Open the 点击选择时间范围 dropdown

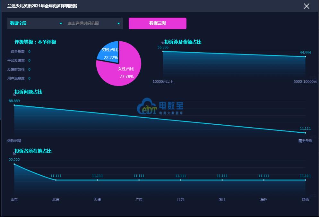(94, 23)
